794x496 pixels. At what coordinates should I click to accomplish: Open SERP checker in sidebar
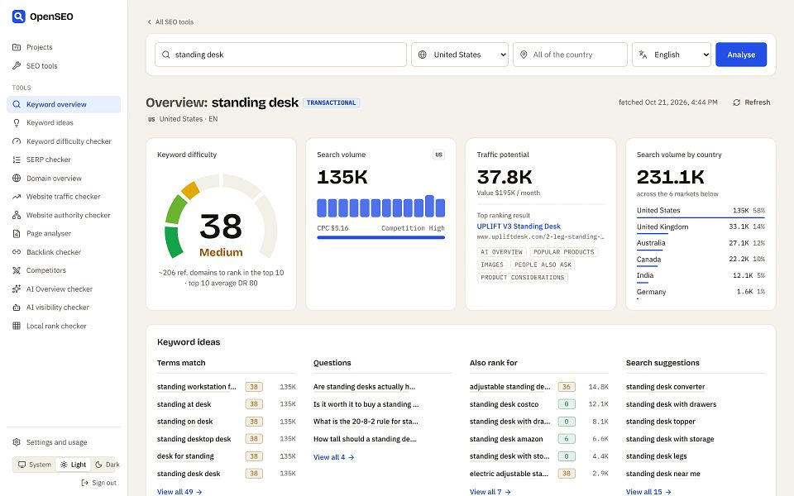[x=64, y=160]
